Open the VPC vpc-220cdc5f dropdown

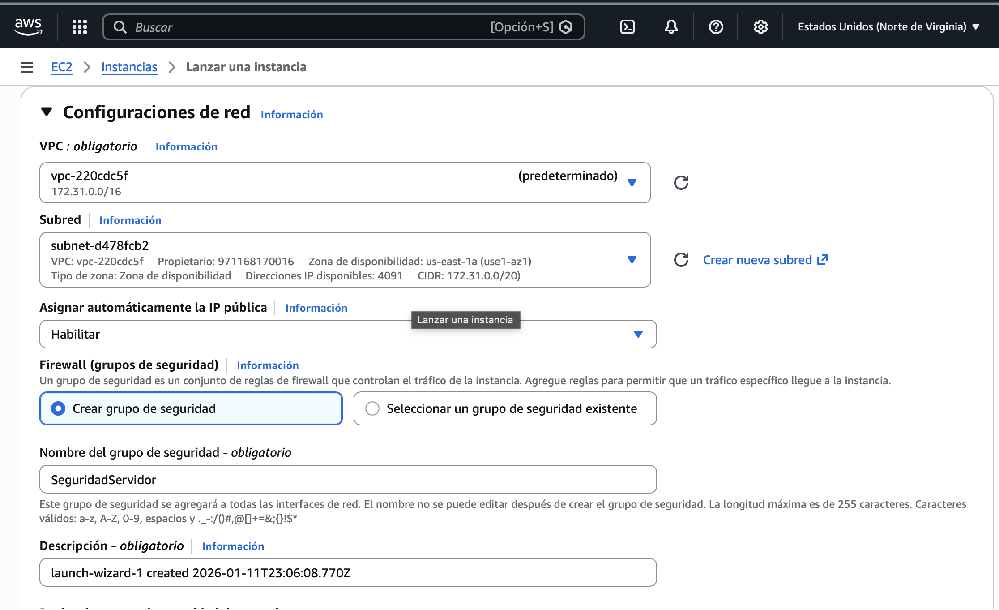[x=345, y=183]
